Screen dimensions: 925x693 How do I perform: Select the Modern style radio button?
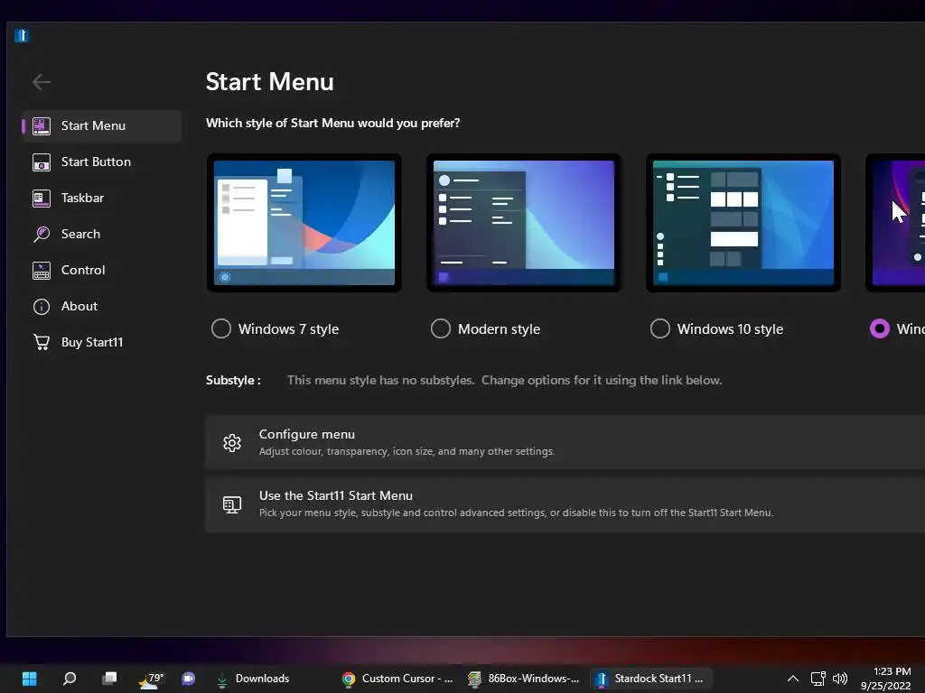[x=441, y=328]
